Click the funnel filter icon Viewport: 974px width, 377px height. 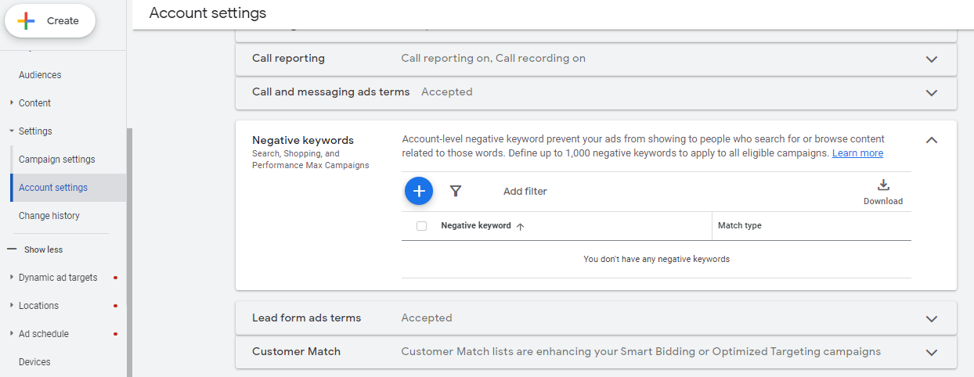456,191
